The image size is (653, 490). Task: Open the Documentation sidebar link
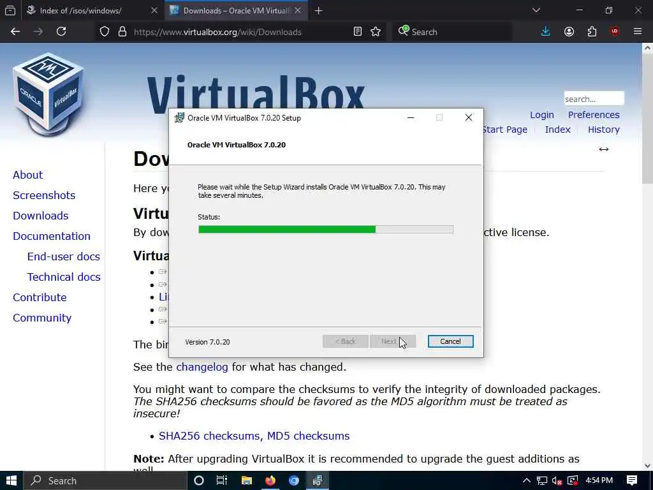tap(52, 236)
